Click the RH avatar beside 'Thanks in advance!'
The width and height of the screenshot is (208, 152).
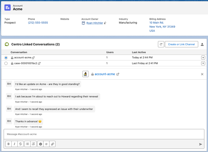tap(9, 121)
